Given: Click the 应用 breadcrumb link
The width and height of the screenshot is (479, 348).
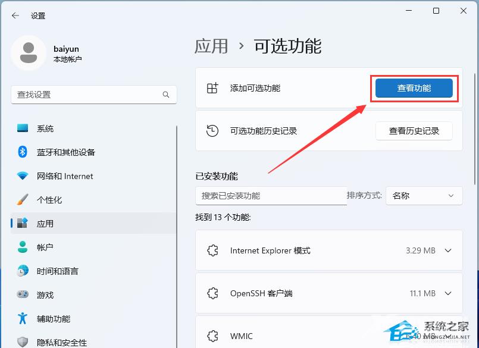Looking at the screenshot, I should pos(211,46).
